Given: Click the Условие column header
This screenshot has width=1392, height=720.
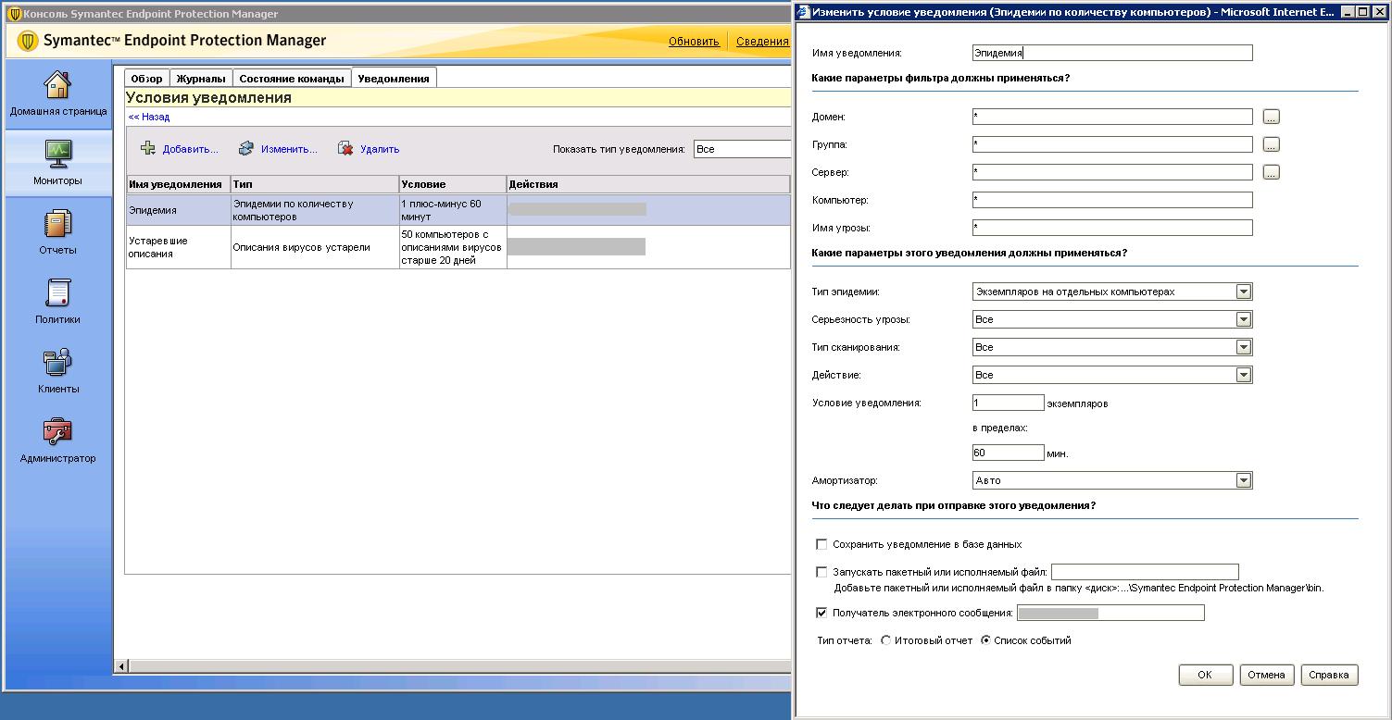Looking at the screenshot, I should click(453, 184).
